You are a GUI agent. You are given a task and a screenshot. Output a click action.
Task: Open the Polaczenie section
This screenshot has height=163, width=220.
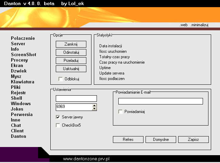coord(23,38)
